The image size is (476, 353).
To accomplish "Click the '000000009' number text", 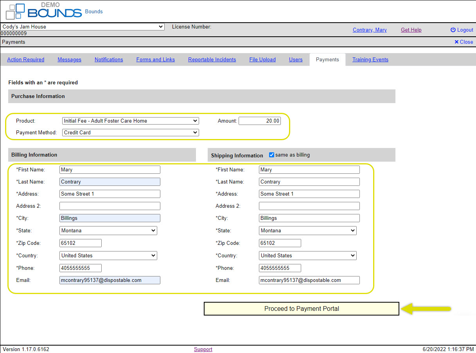I will click(14, 33).
